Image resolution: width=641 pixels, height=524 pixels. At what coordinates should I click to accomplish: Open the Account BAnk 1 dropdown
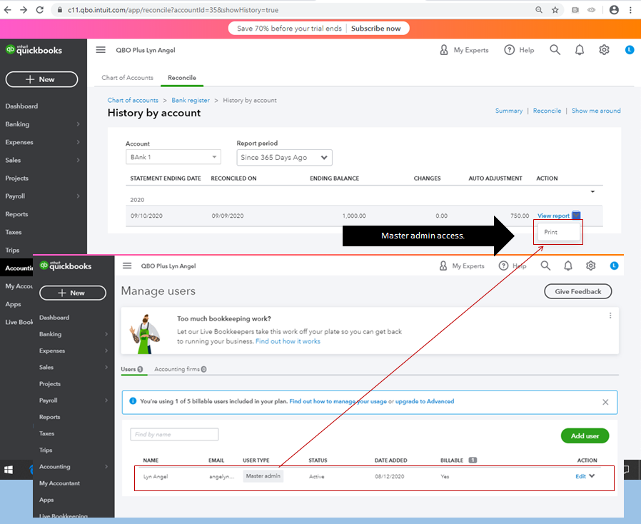[x=173, y=157]
